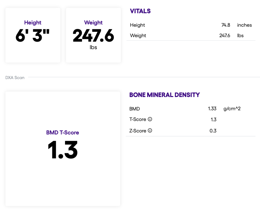Viewport: 260px width, 210px height.
Task: Click the 0.3 Z-Score value
Action: coord(213,131)
